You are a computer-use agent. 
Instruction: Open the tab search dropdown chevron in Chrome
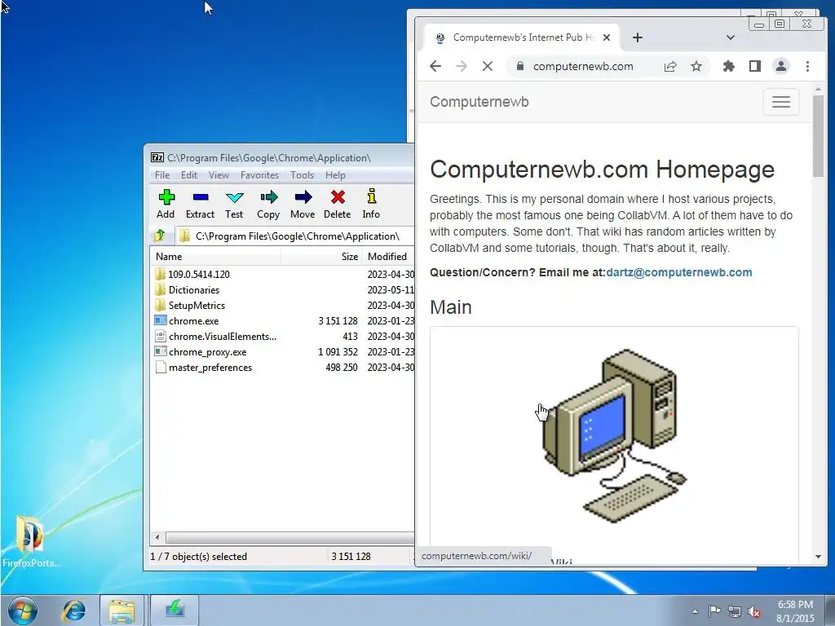tap(730, 37)
